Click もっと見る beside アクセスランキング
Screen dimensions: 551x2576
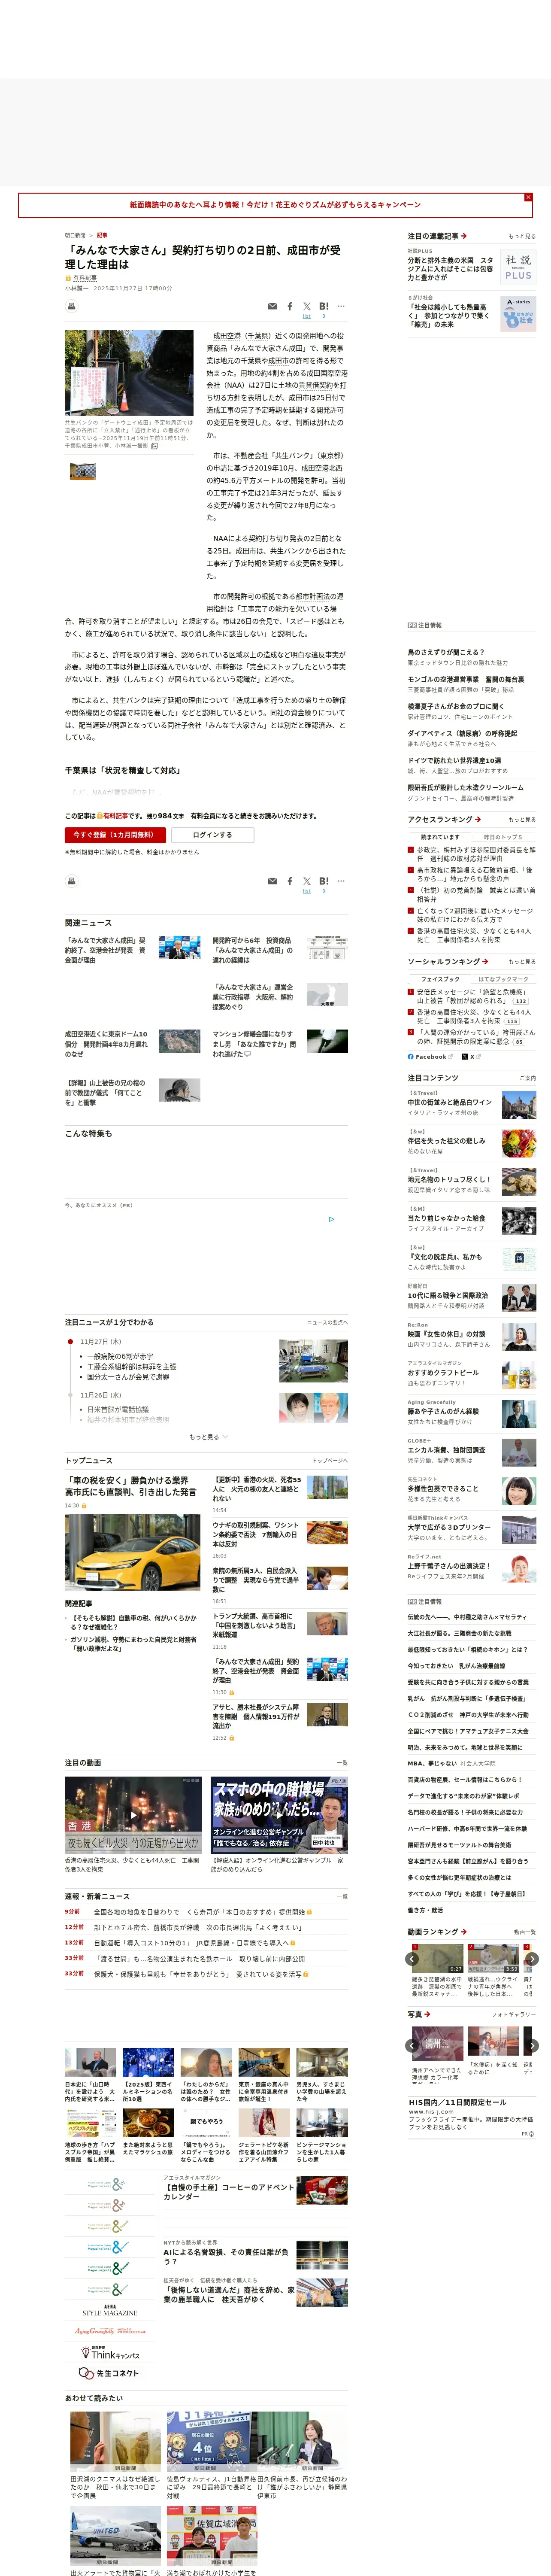click(521, 819)
